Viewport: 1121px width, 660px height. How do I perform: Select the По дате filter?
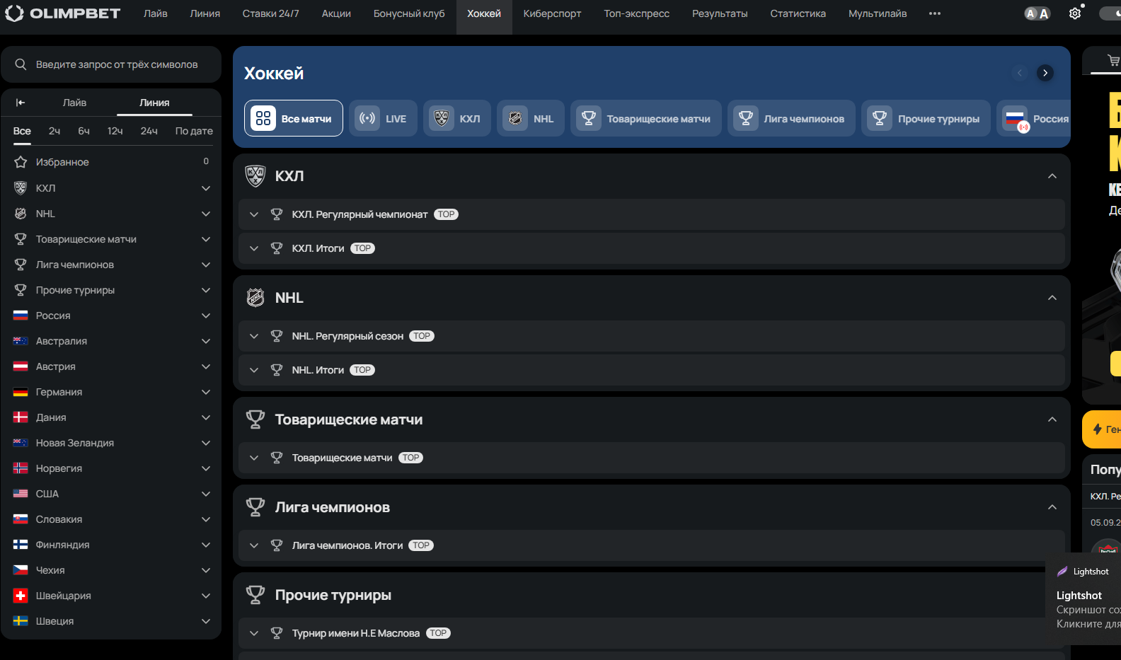(194, 131)
